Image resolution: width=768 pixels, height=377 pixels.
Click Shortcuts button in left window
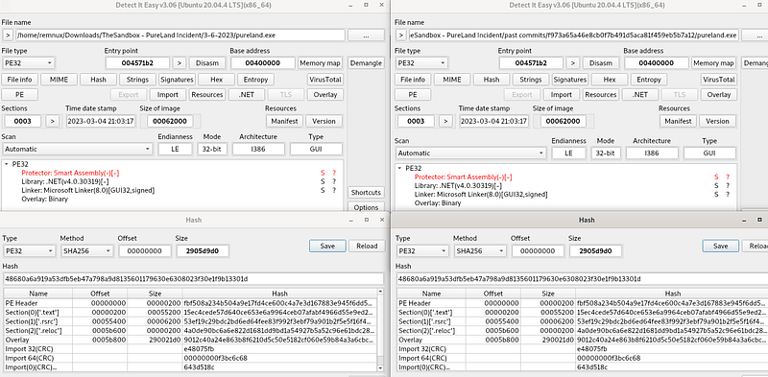pyautogui.click(x=367, y=193)
